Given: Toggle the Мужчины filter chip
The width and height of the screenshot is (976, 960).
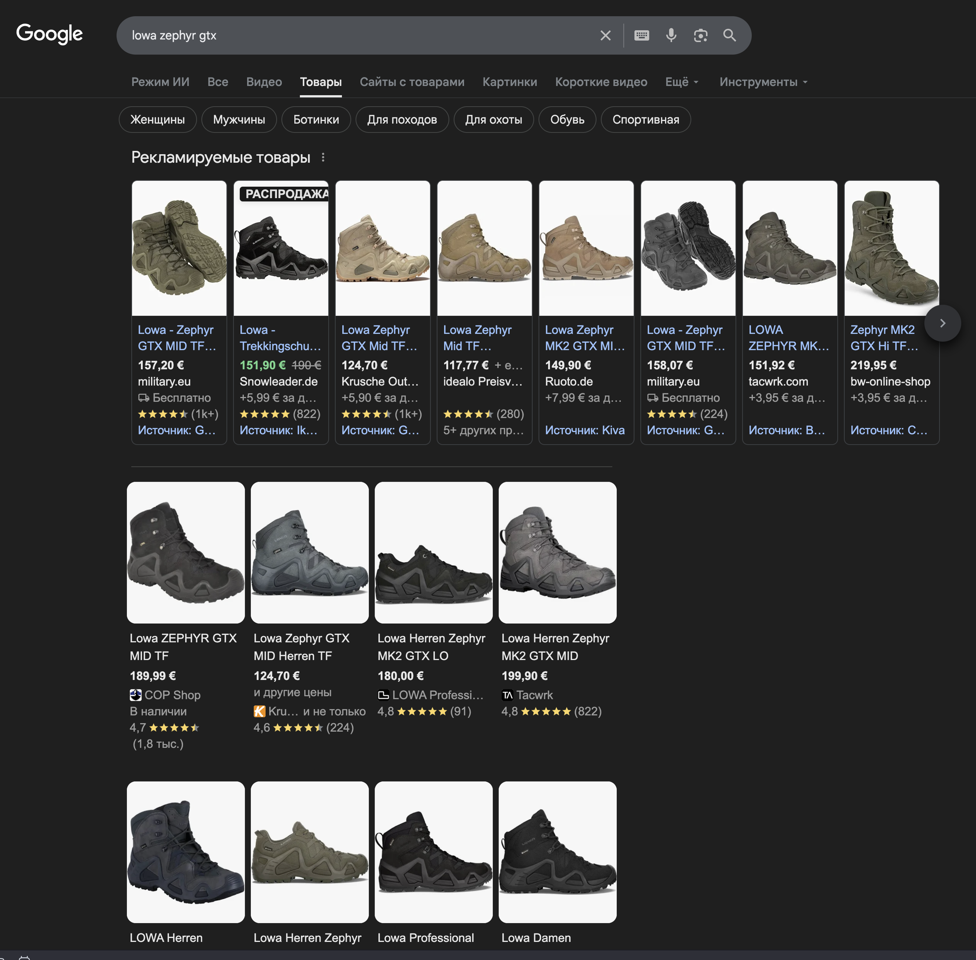Looking at the screenshot, I should pyautogui.click(x=239, y=119).
